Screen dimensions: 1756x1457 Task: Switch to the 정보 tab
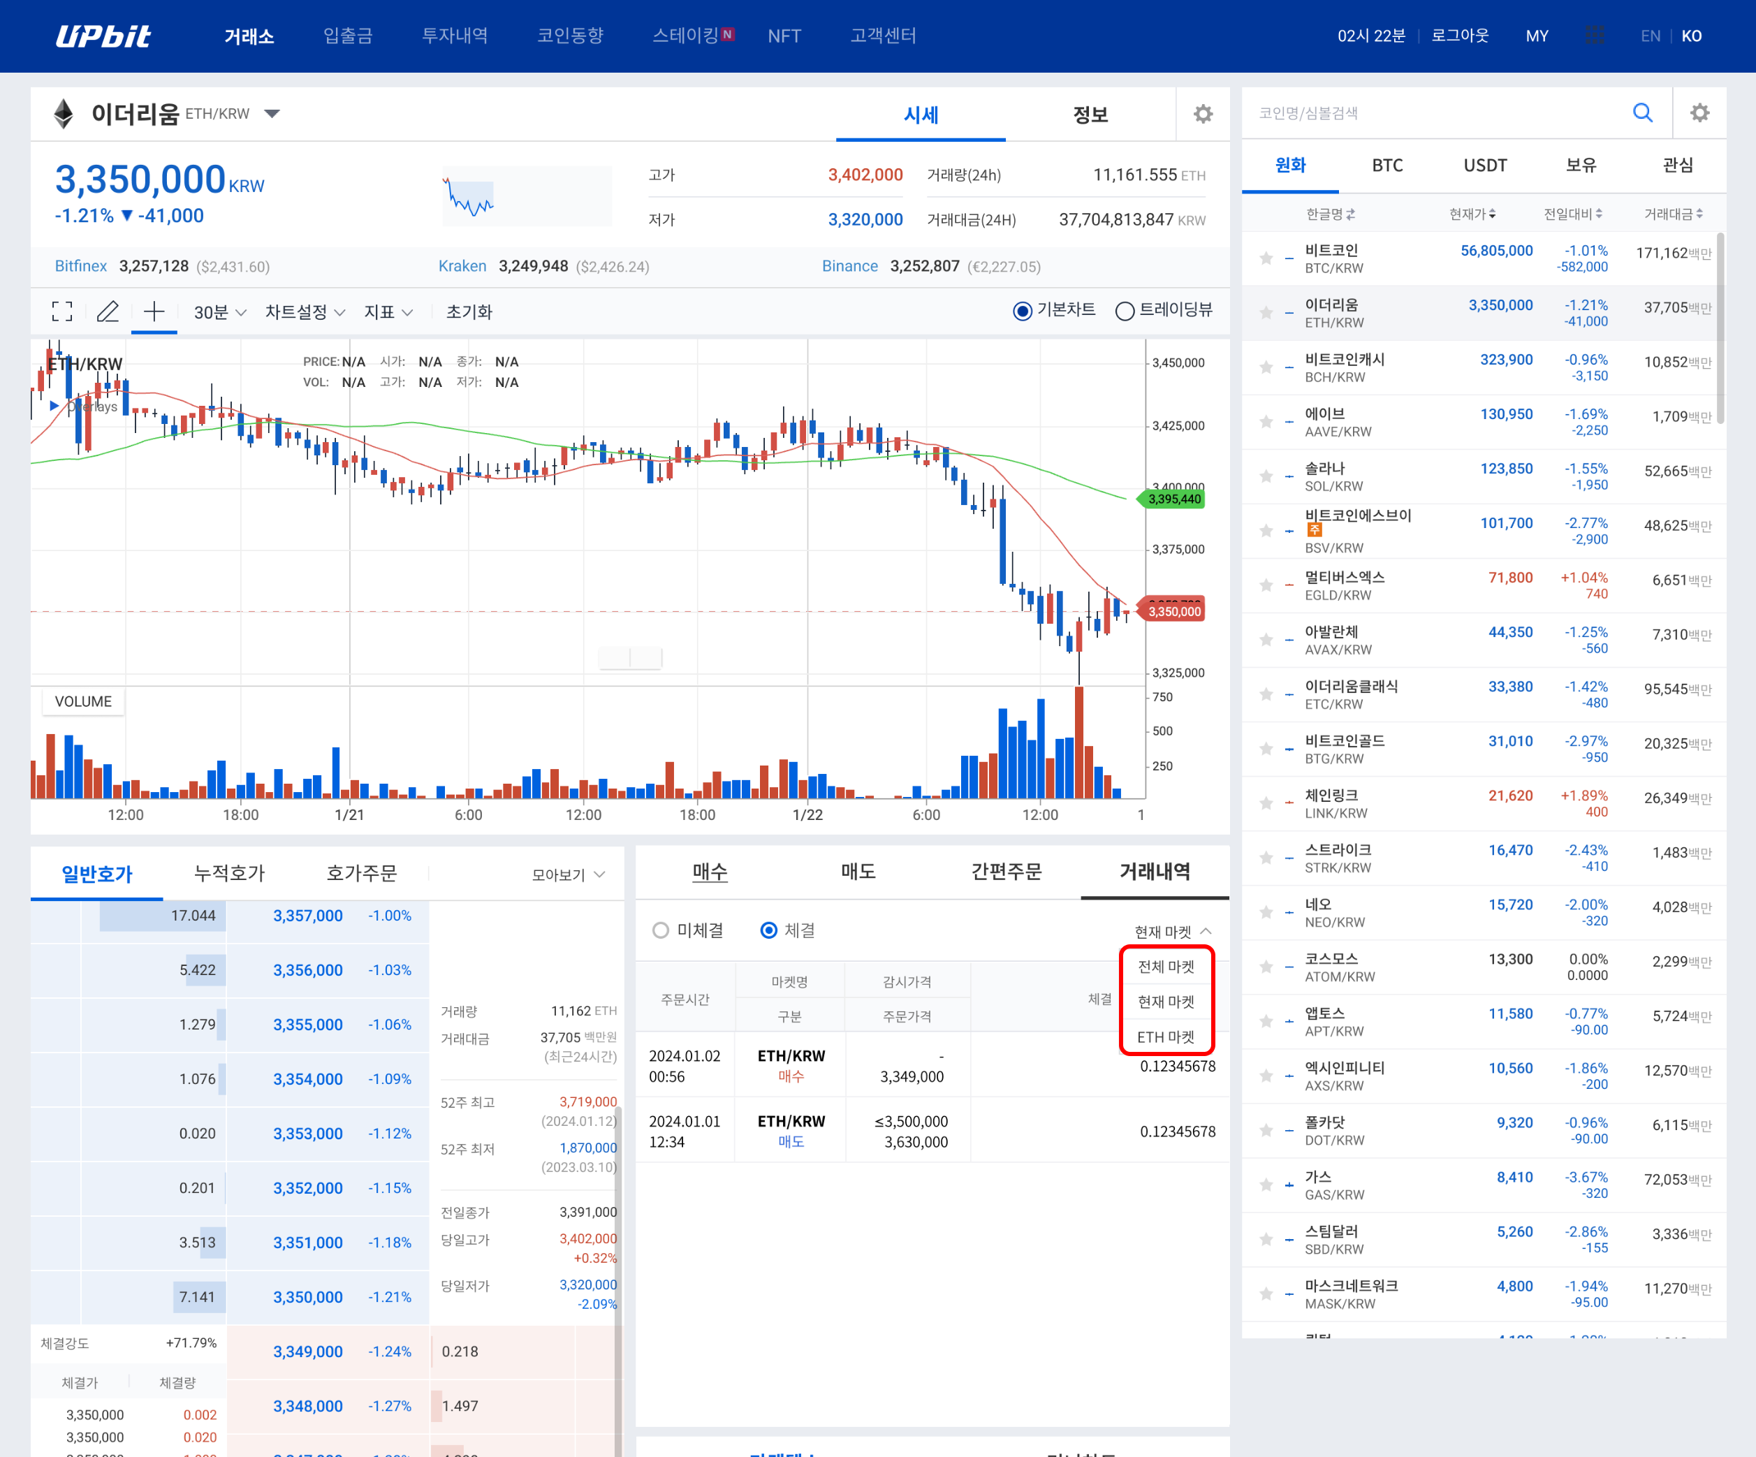tap(1090, 115)
